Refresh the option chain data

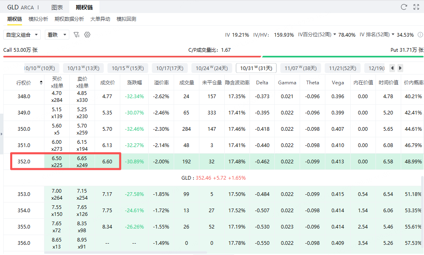(x=404, y=7)
